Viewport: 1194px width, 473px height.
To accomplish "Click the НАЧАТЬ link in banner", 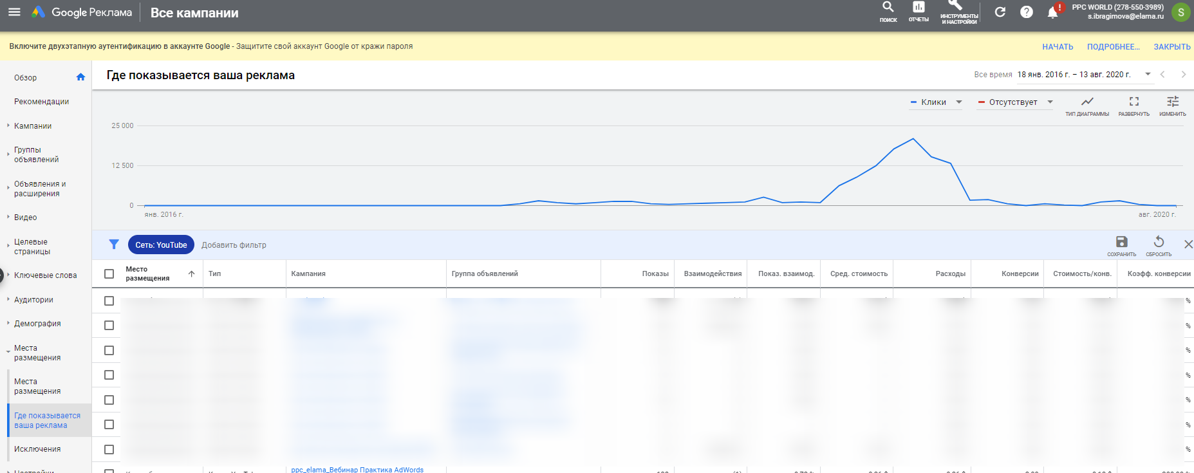I will coord(1058,47).
